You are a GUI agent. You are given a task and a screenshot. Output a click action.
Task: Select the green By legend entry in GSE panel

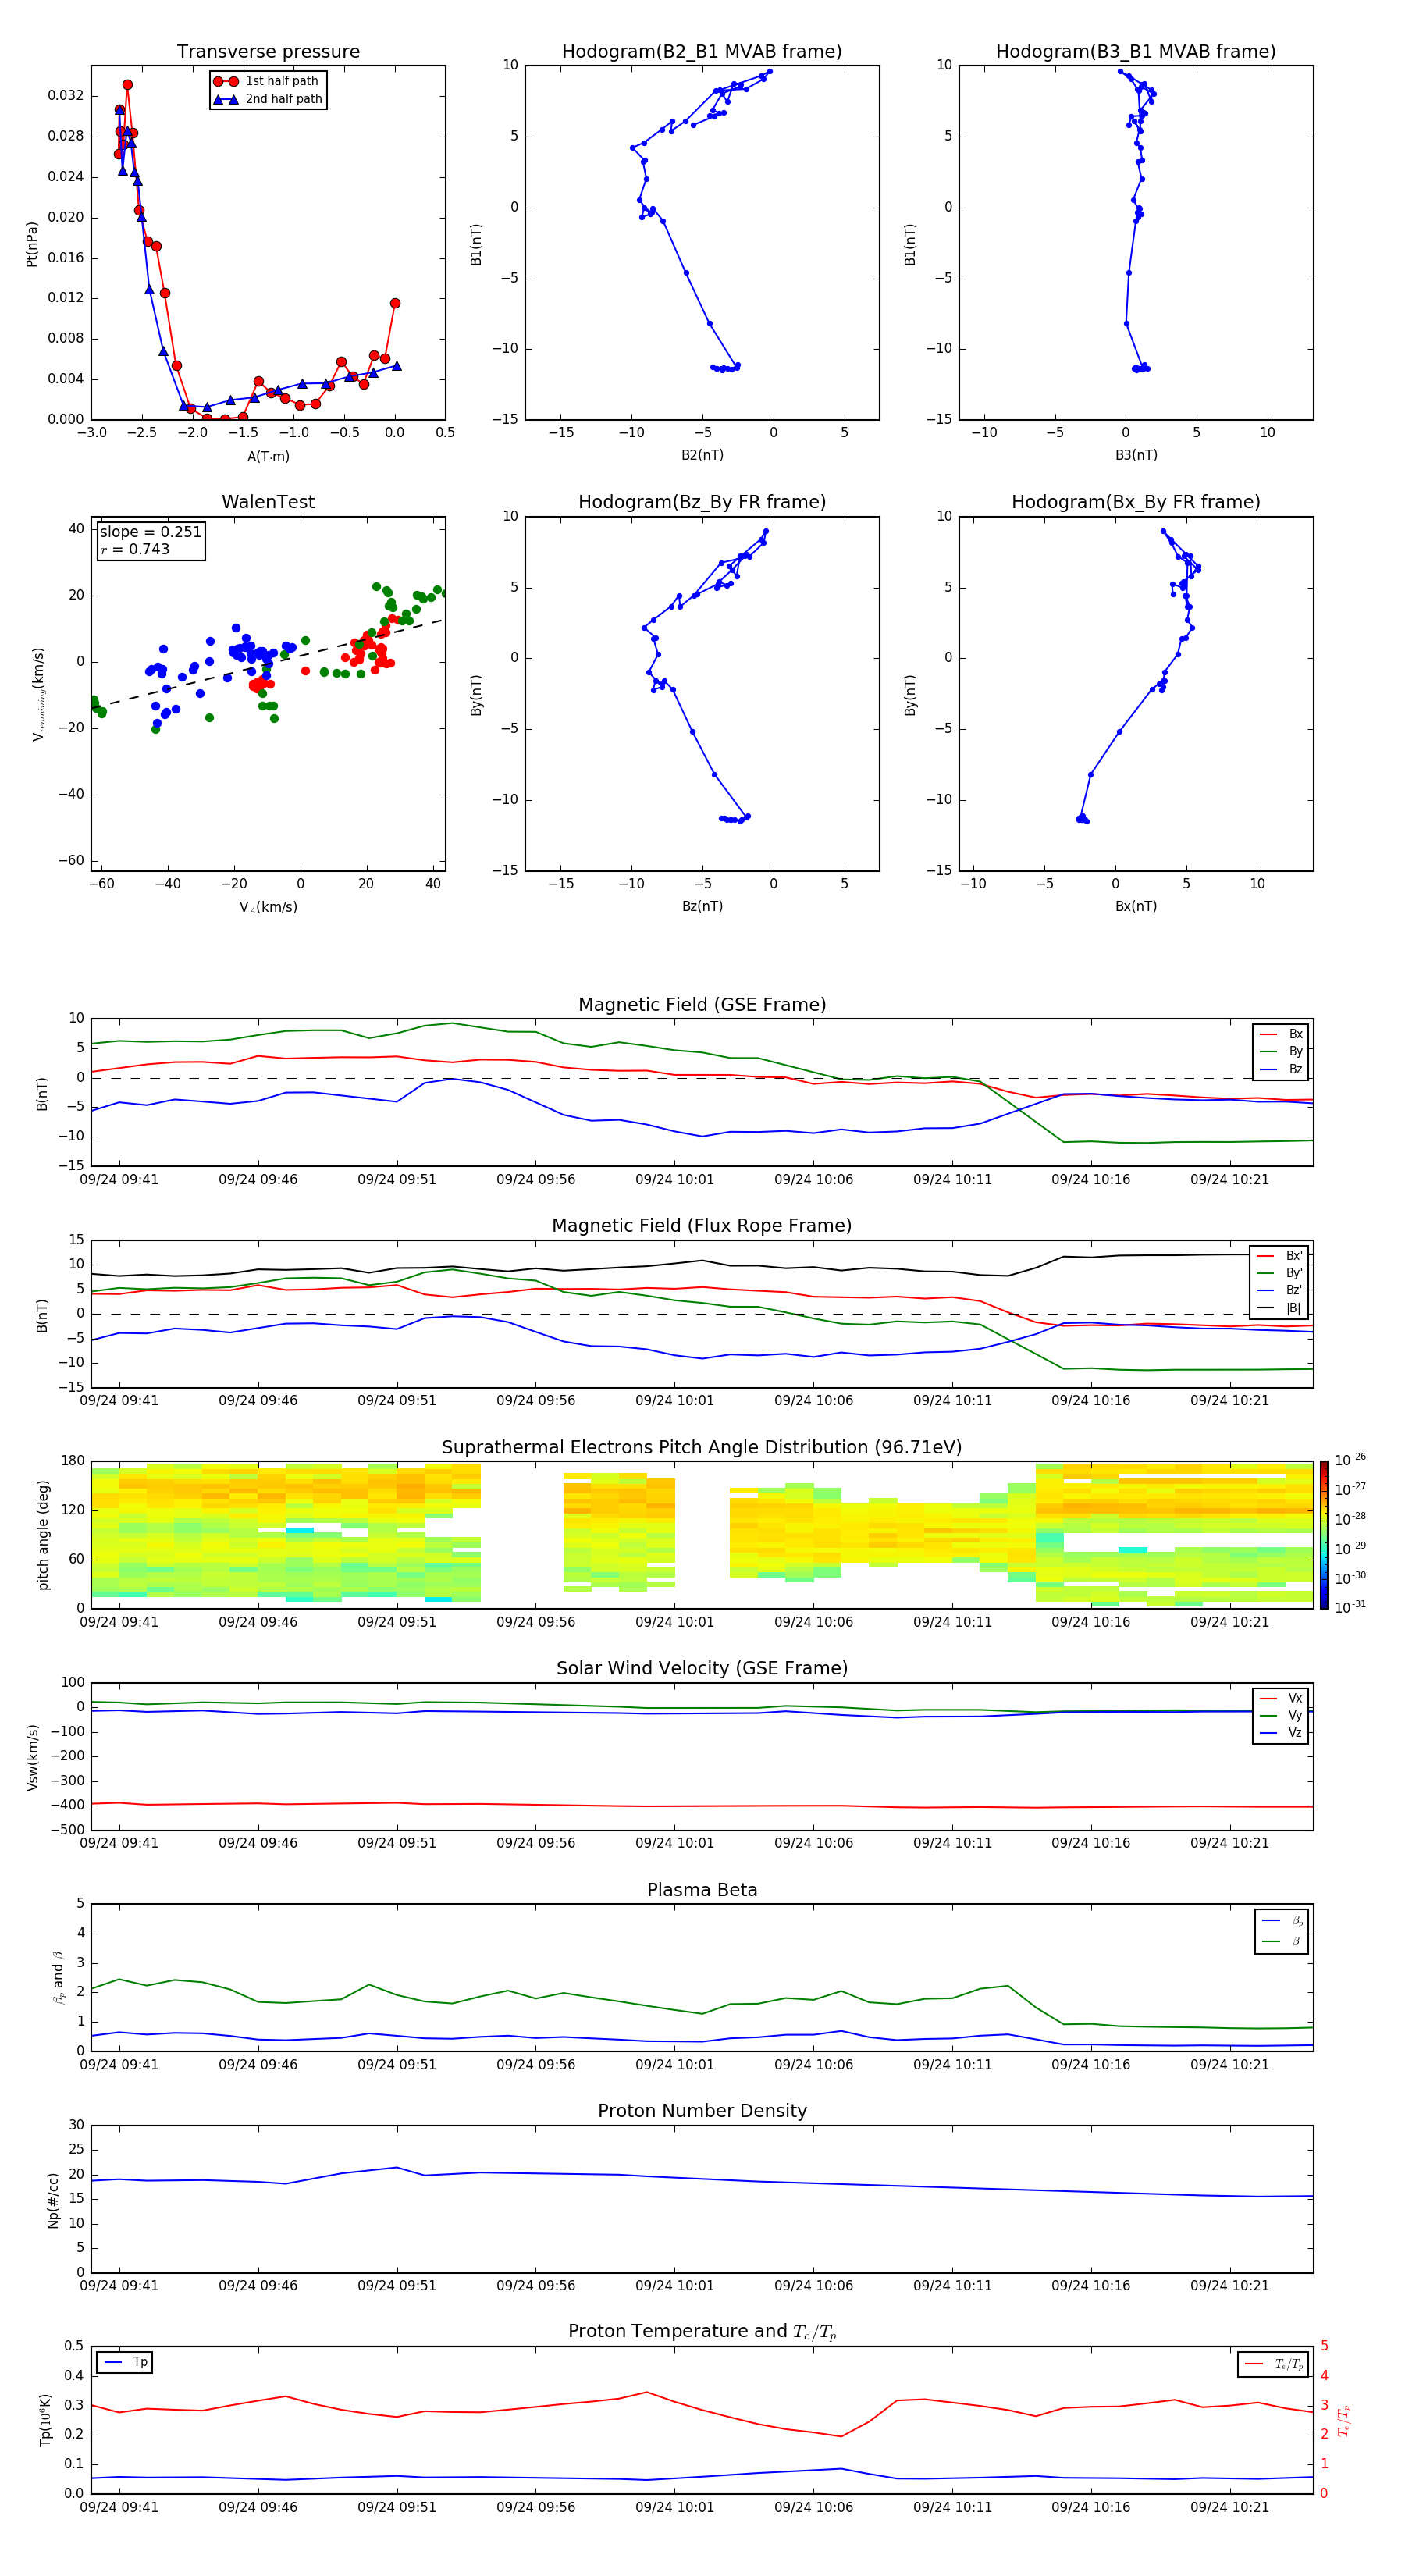pyautogui.click(x=1281, y=1051)
